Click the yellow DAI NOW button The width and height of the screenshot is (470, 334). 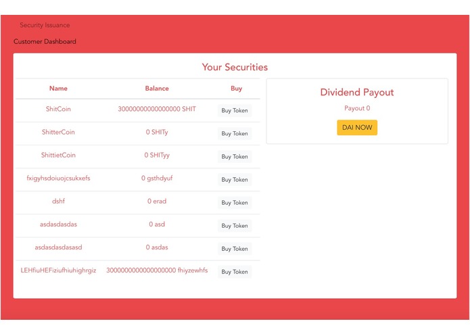click(357, 128)
